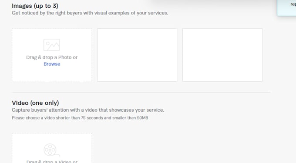Select the second empty image slot

point(137,55)
